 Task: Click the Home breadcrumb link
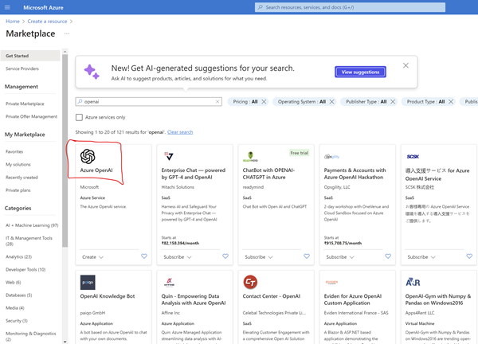13,21
